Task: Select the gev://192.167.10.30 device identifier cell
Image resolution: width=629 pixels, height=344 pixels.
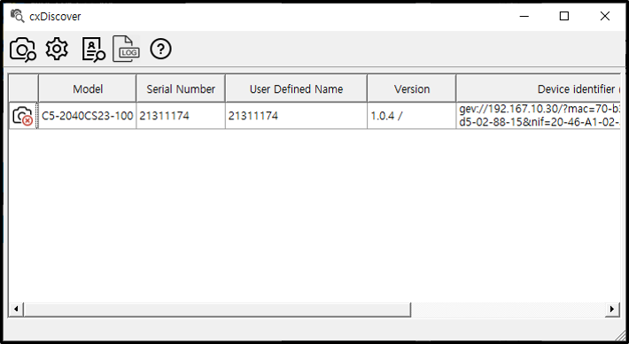Action: click(x=539, y=116)
